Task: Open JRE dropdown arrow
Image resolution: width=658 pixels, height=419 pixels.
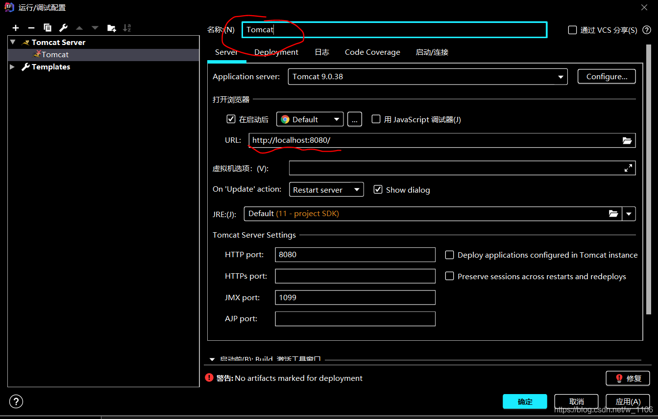Action: [629, 214]
